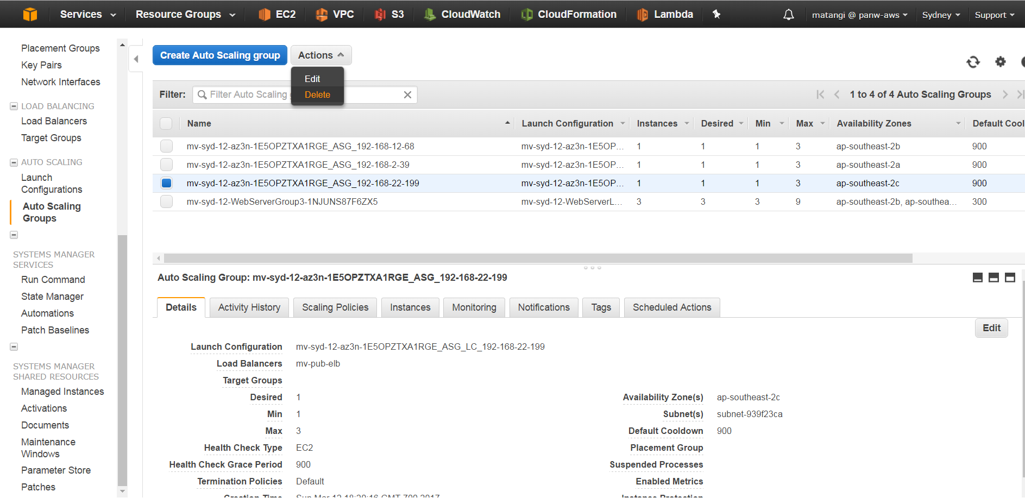Choose Delete from the Actions menu
Image resolution: width=1025 pixels, height=504 pixels.
point(317,94)
